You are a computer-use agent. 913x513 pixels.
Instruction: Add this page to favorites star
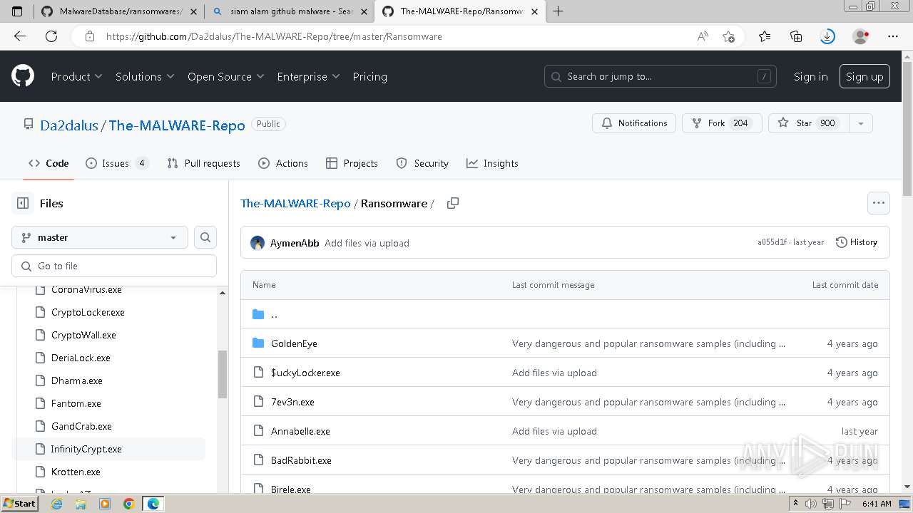click(x=728, y=36)
